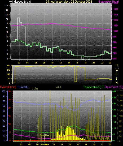The height and width of the screenshot is (146, 123).
Task: Click the 'E' compass letter
Action: point(116,79)
